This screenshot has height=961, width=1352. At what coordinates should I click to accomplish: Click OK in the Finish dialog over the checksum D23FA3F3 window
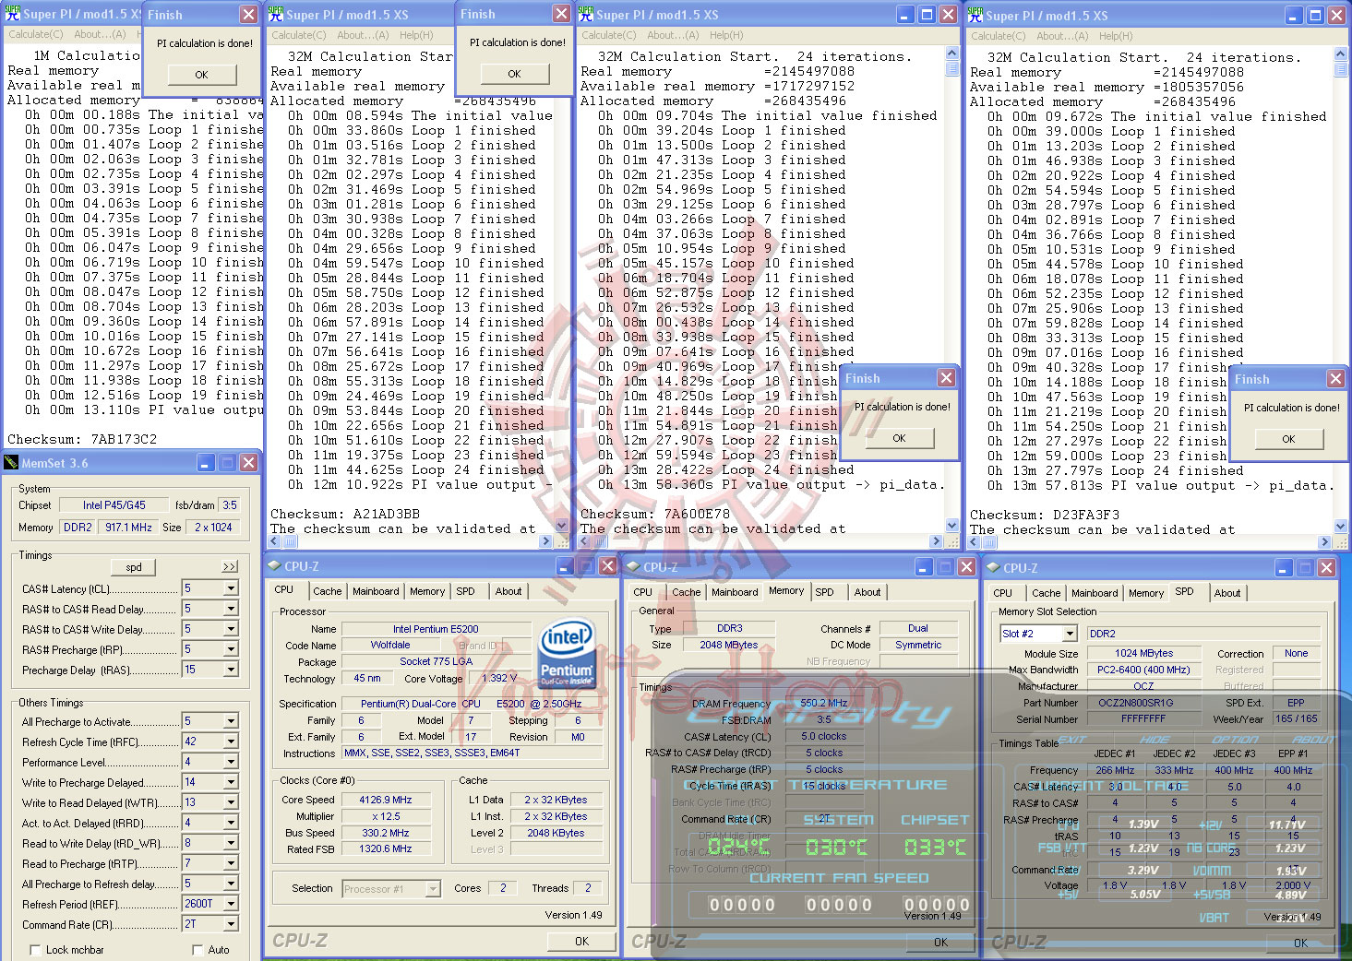1288,439
